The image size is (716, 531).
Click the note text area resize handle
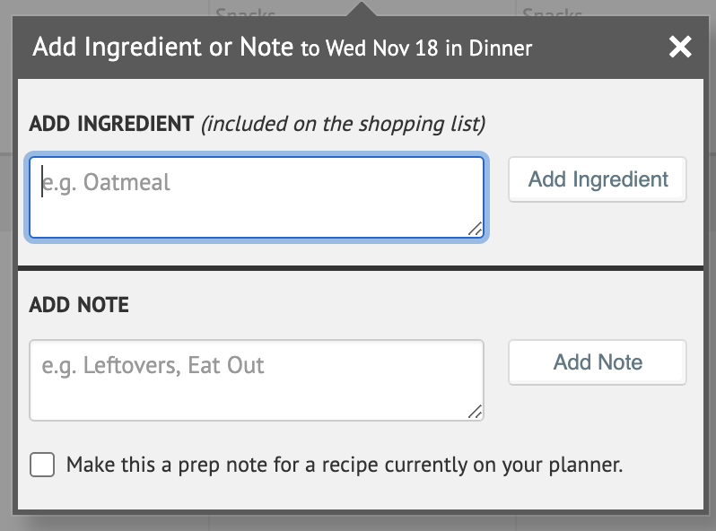475,412
